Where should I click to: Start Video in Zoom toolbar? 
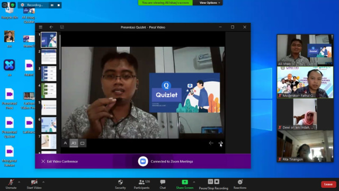click(34, 184)
